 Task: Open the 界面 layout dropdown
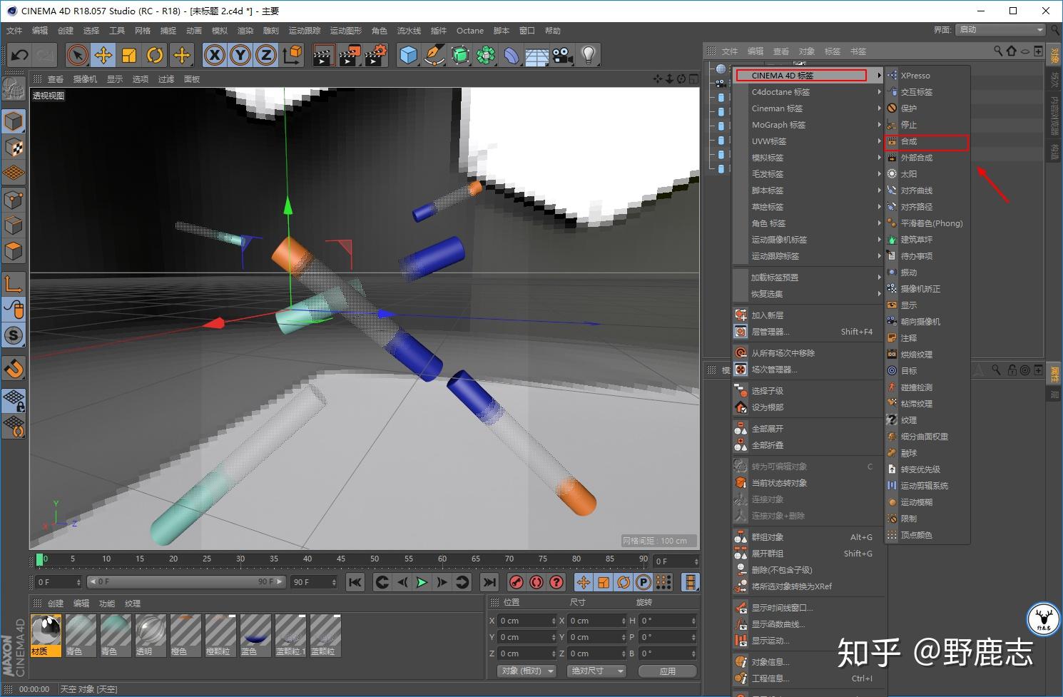point(1000,30)
